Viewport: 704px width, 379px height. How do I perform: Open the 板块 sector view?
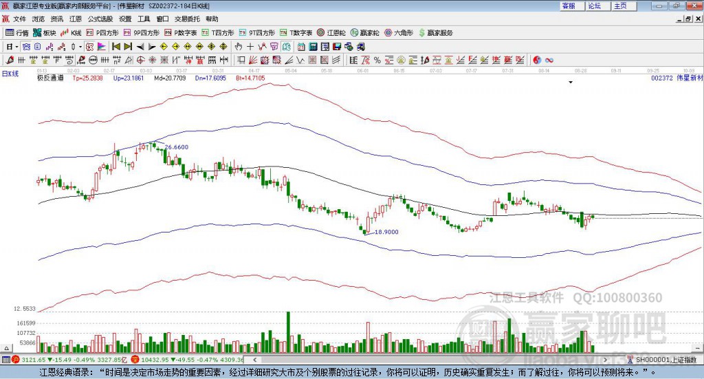(45, 33)
